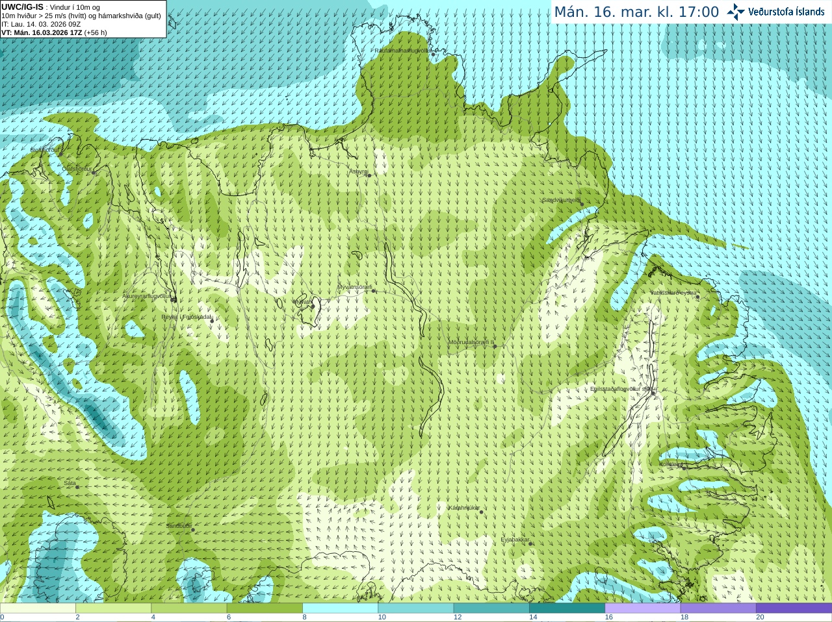The image size is (832, 622).
Task: Click the 'IT: Lau. 14. 03. 2026 09Z' line
Action: [41, 24]
